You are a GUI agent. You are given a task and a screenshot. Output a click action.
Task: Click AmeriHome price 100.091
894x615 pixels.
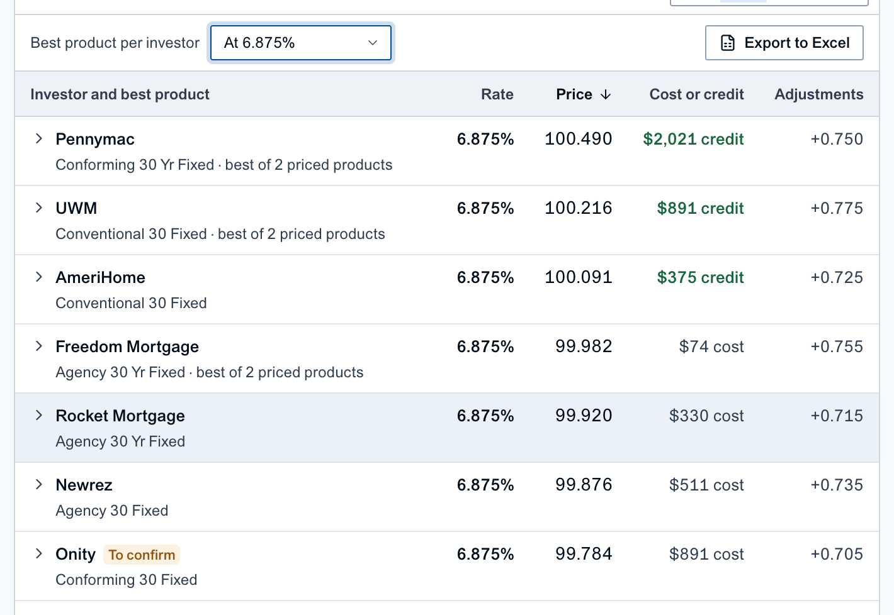(578, 277)
